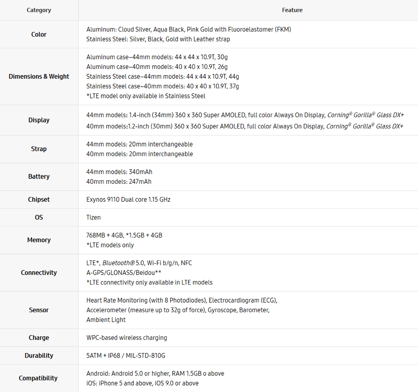Select the Display category cell
Image resolution: width=418 pixels, height=392 pixels.
click(x=39, y=120)
